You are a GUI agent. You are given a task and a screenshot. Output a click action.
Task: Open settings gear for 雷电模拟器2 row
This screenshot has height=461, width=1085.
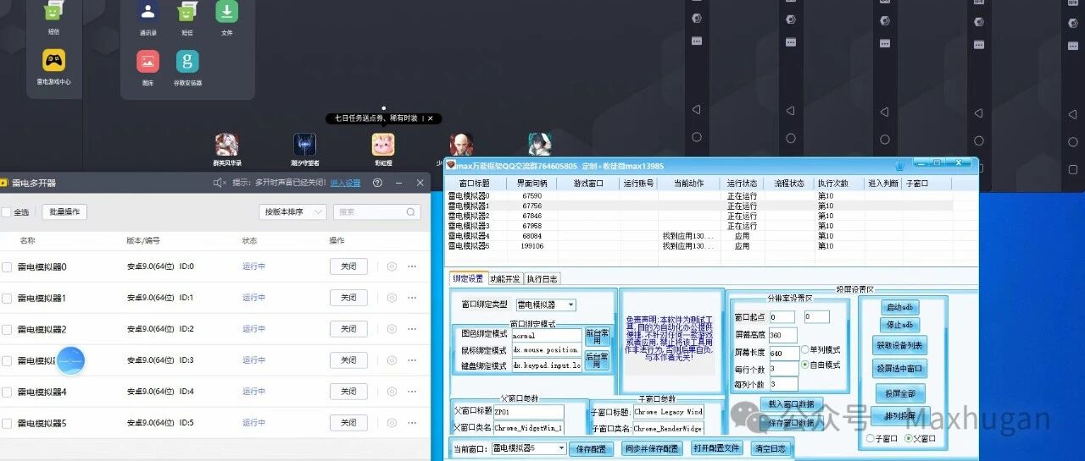tap(392, 329)
